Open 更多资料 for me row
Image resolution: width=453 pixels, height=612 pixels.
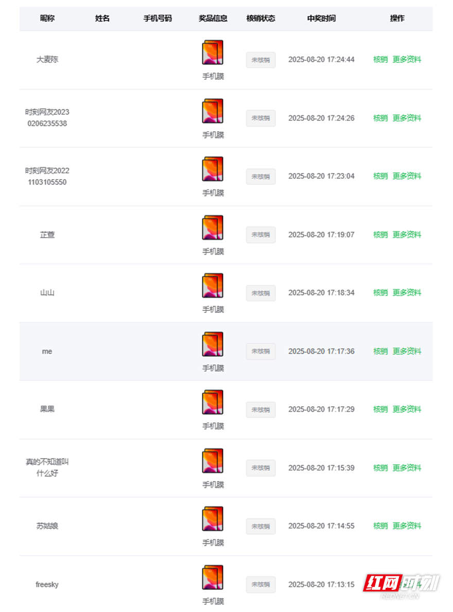click(407, 352)
